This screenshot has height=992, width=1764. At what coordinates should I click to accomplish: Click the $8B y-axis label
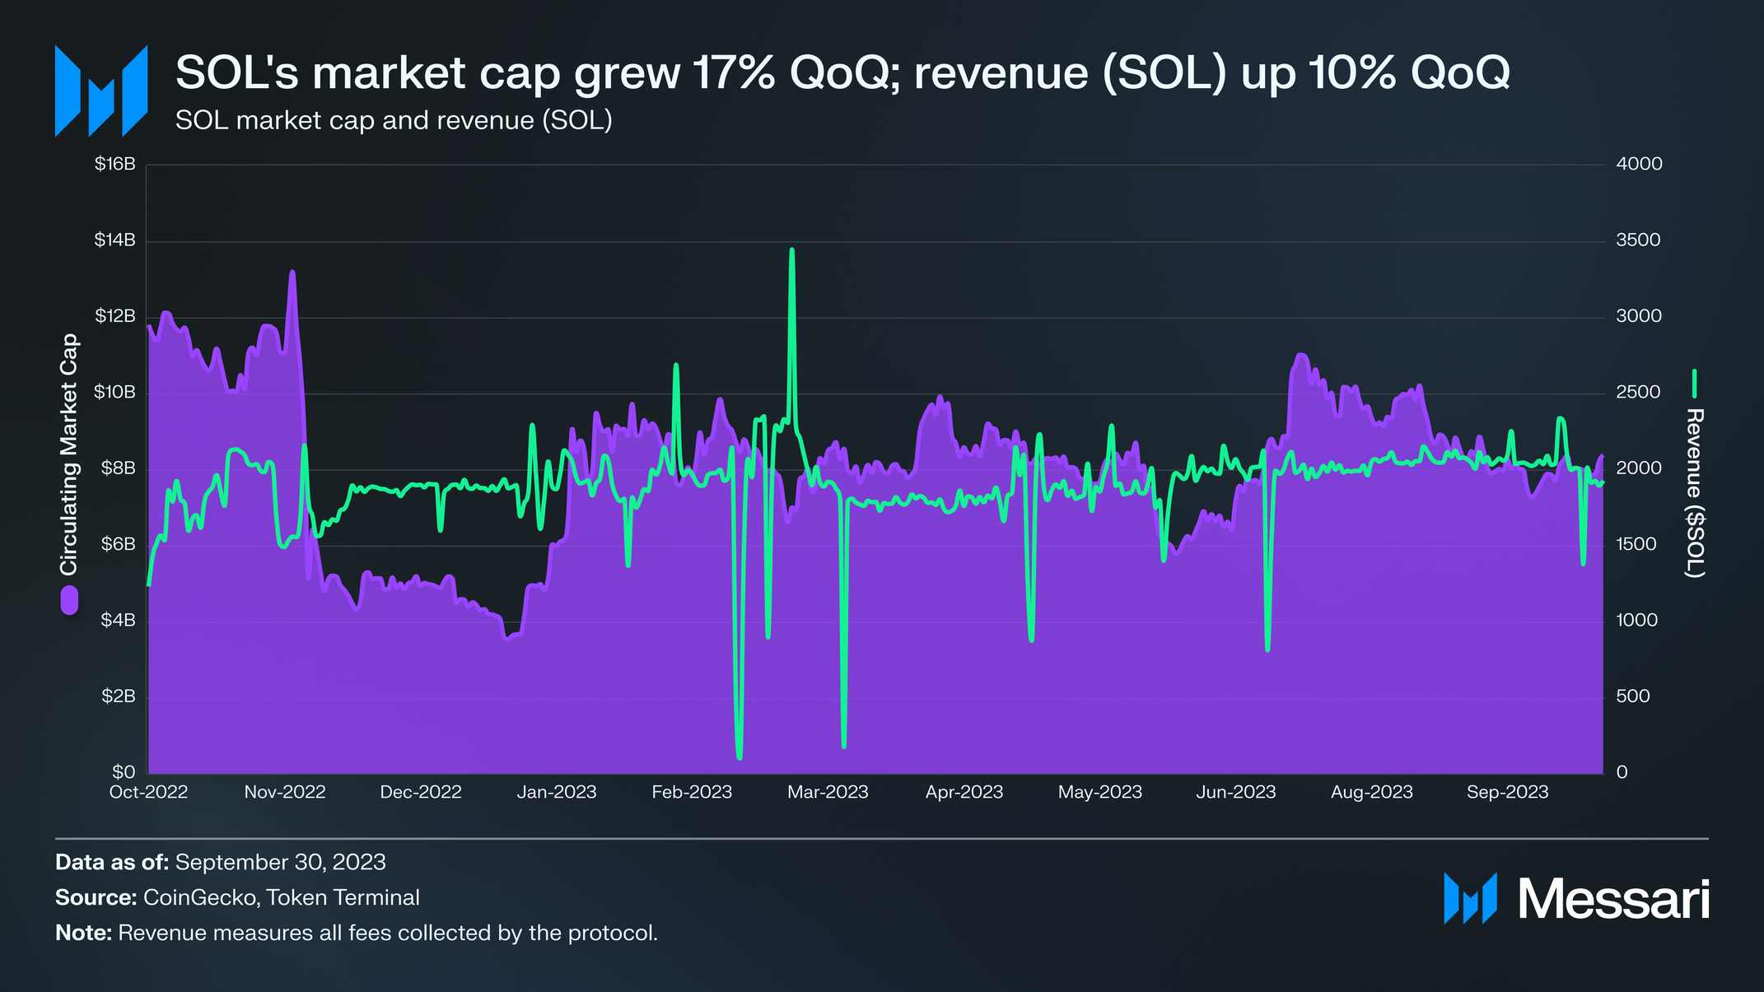118,468
